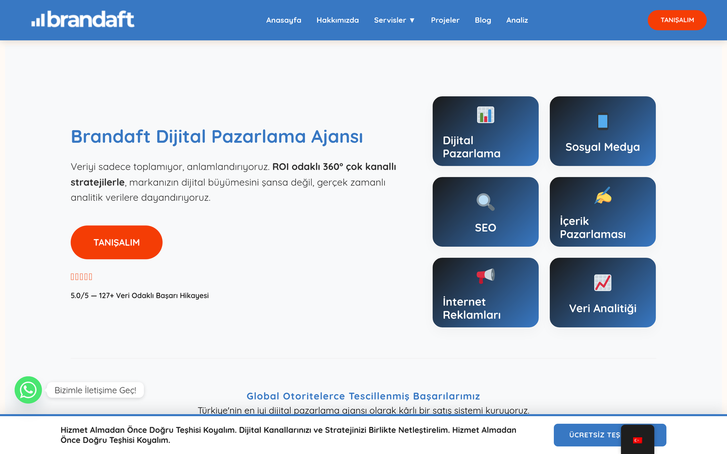
Task: Open the Blog menu item
Action: [x=483, y=20]
